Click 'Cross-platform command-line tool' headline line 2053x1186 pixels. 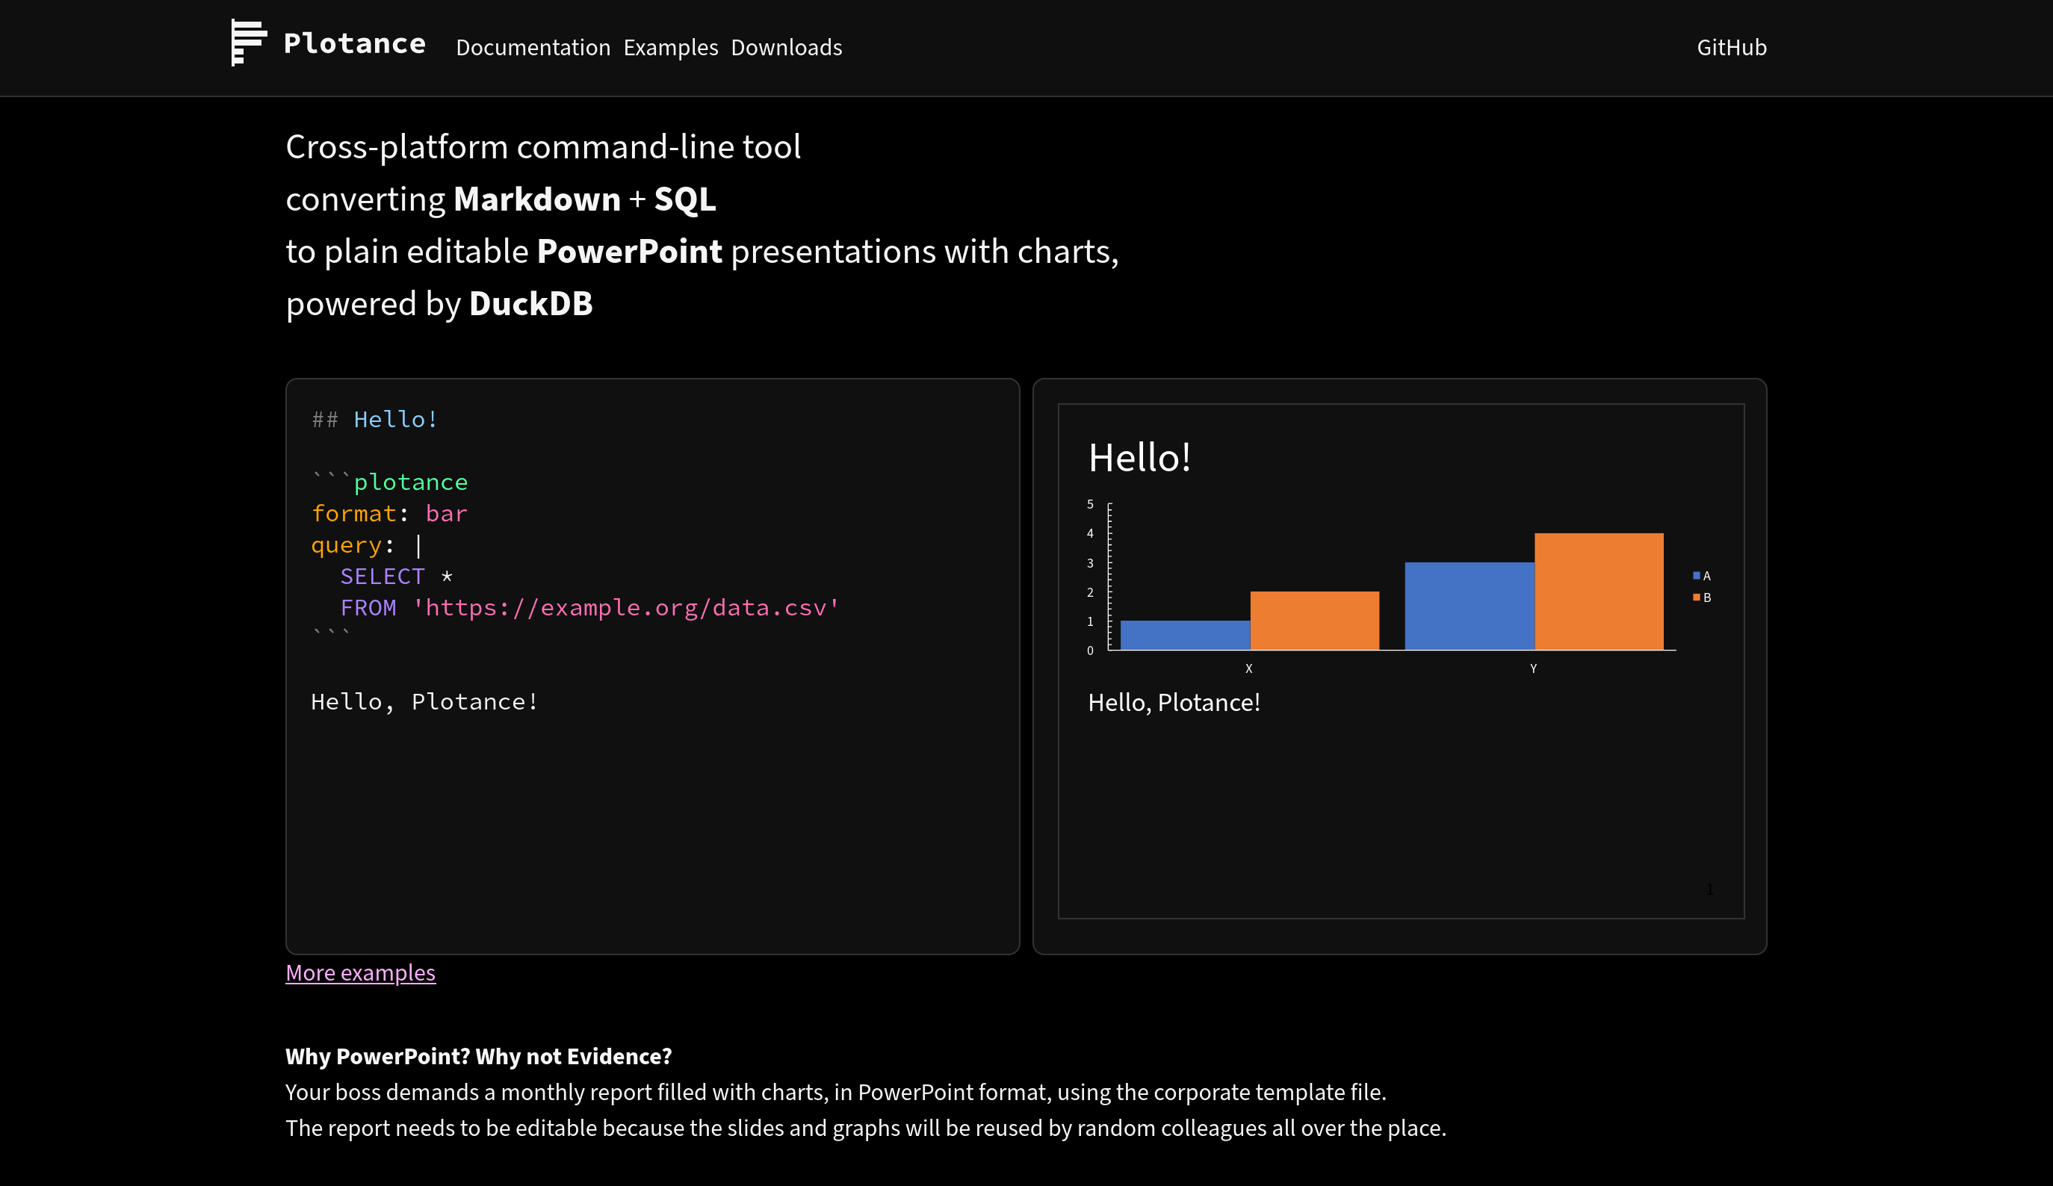coord(543,147)
